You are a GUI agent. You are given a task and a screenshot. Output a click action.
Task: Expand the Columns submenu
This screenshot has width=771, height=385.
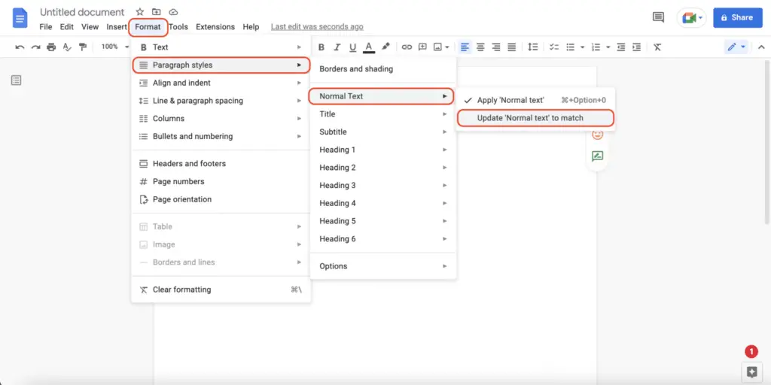221,118
